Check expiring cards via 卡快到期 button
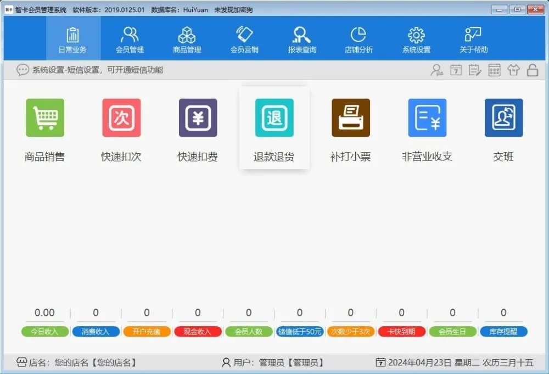This screenshot has width=549, height=374. coord(401,331)
